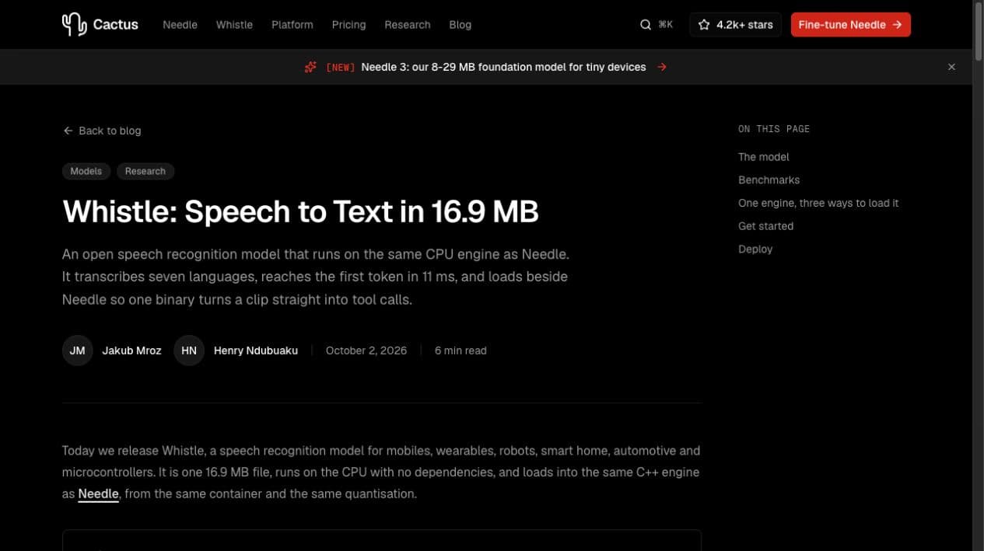Click the Cactus logo icon
Viewport: 984px width, 551px height.
[75, 25]
